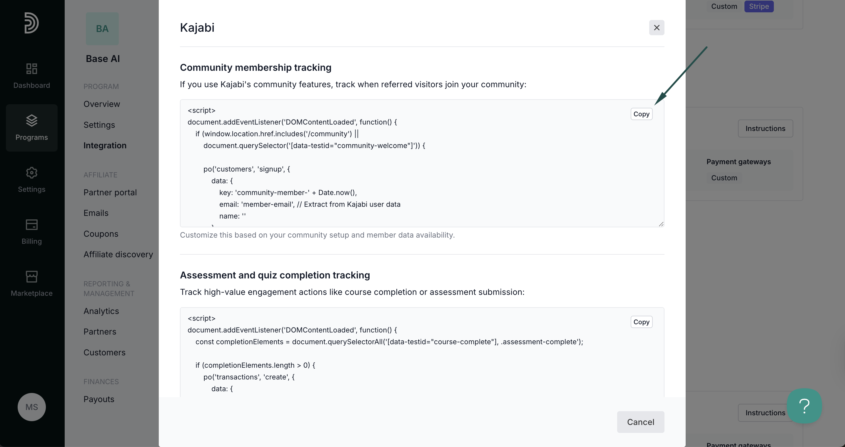Click the MS user avatar
The image size is (845, 447).
(31, 407)
